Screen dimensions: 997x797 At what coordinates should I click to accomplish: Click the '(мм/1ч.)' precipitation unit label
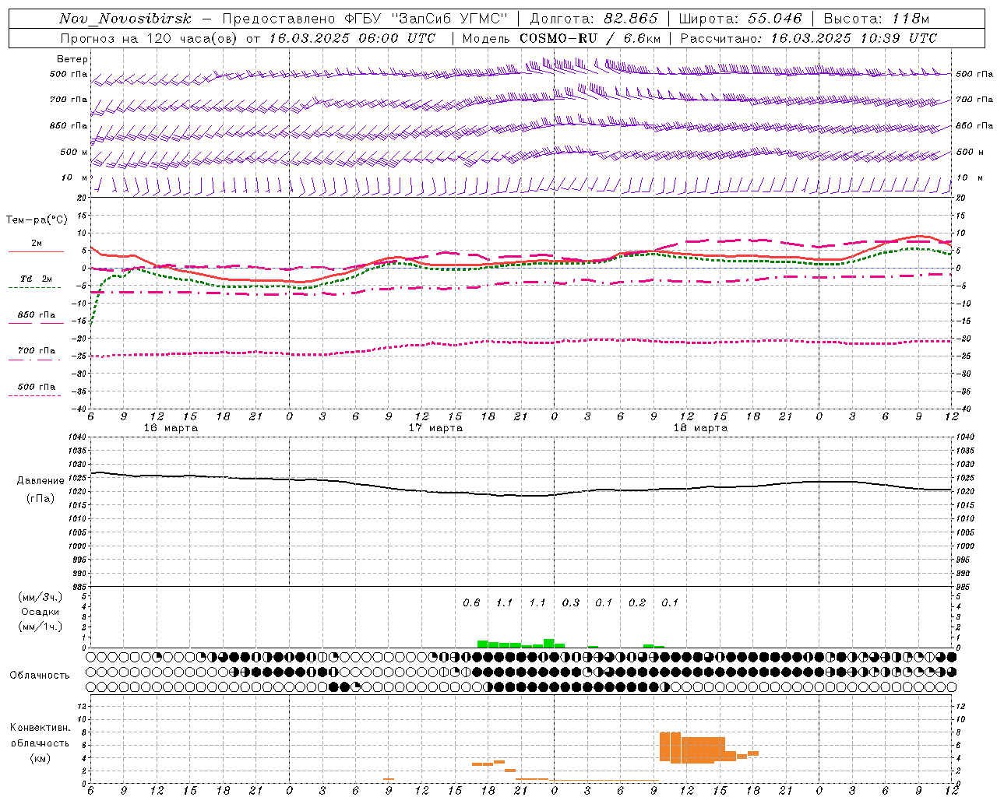[41, 627]
